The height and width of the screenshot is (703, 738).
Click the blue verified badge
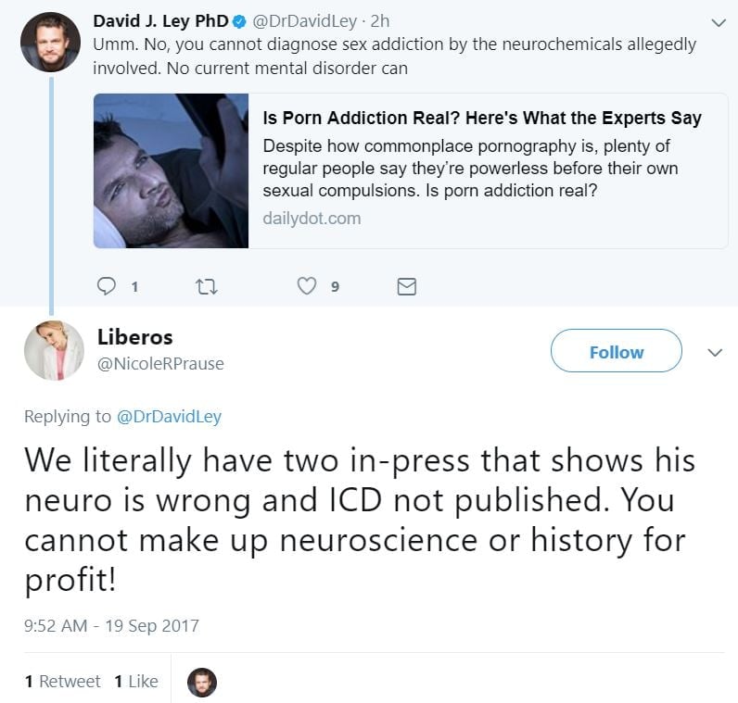(x=239, y=21)
